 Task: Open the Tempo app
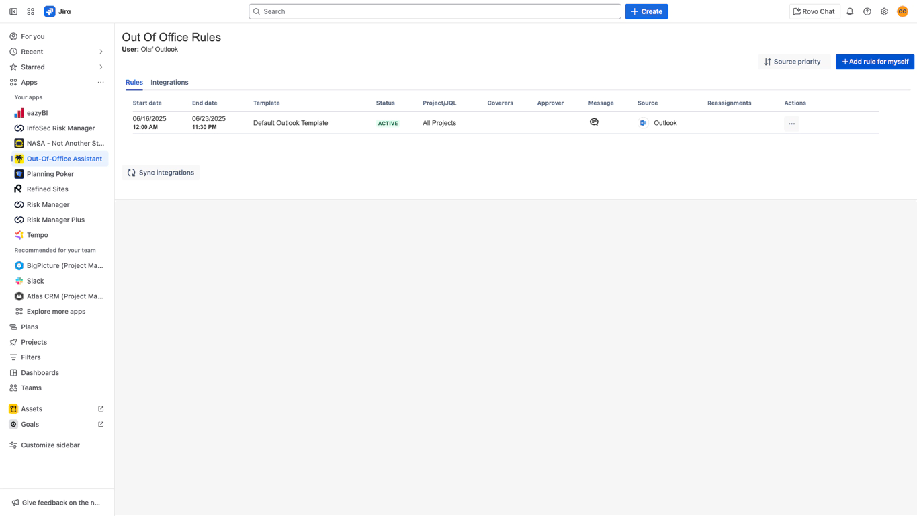(37, 235)
